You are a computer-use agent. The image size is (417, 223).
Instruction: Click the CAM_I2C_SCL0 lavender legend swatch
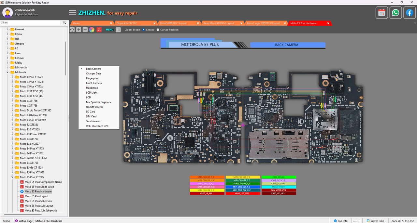click(279, 180)
